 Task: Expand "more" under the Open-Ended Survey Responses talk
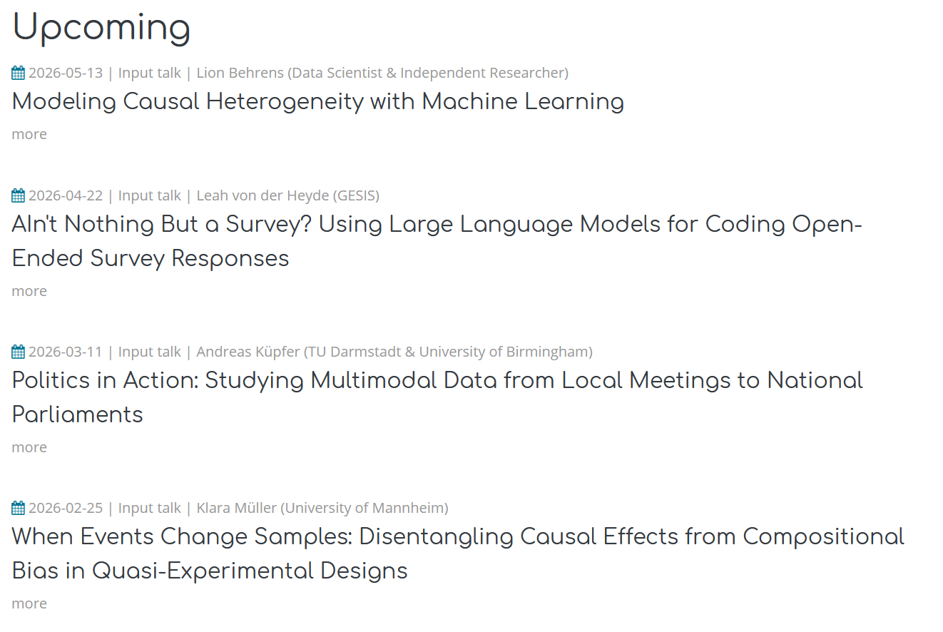click(29, 291)
